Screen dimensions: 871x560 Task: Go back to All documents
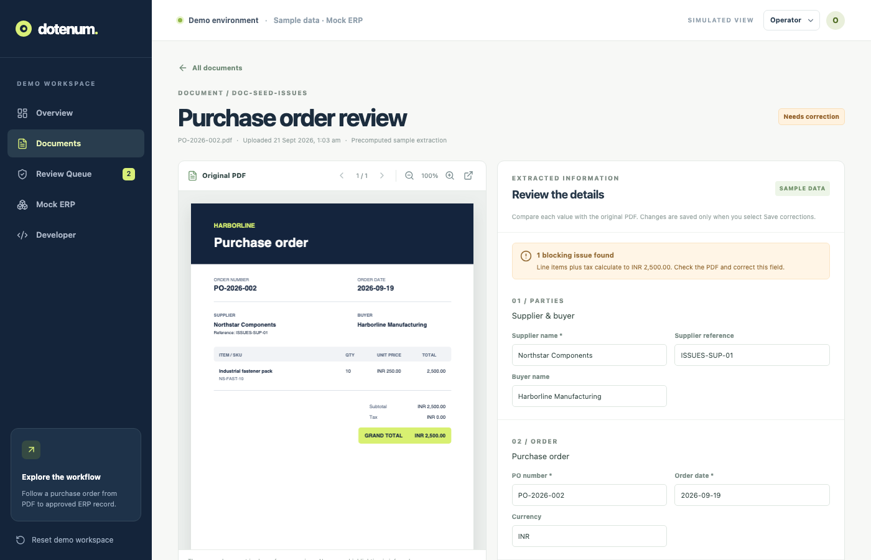[x=210, y=68]
